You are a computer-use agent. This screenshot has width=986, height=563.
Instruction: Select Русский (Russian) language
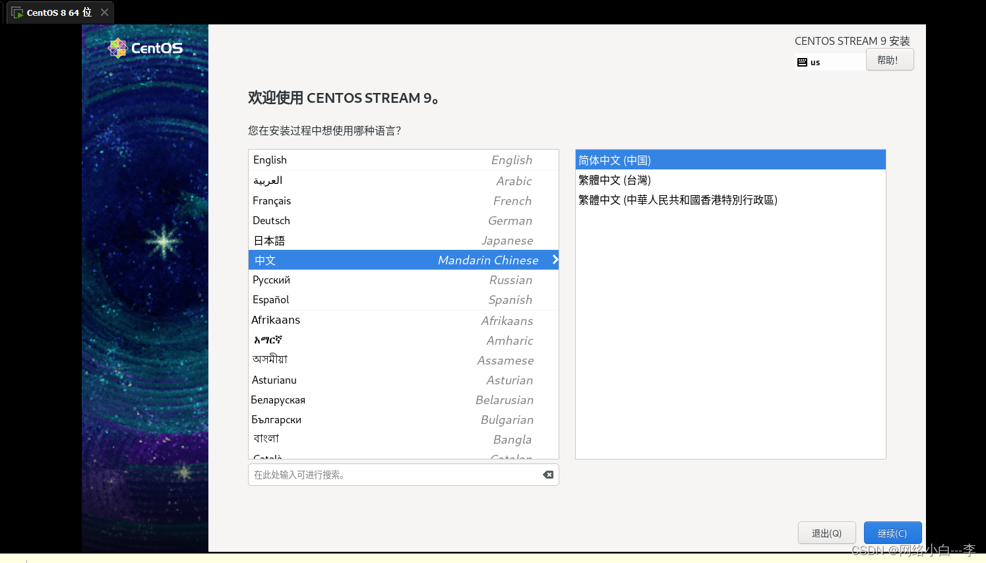tap(404, 280)
